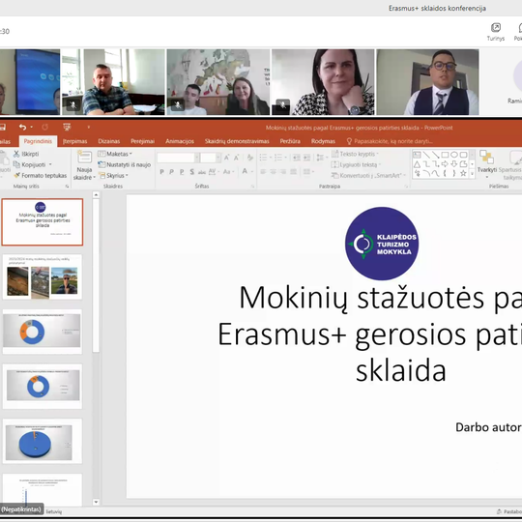Screen dimensions: 522x522
Task: Select slide thumbnail with three photos
Action: 43,277
